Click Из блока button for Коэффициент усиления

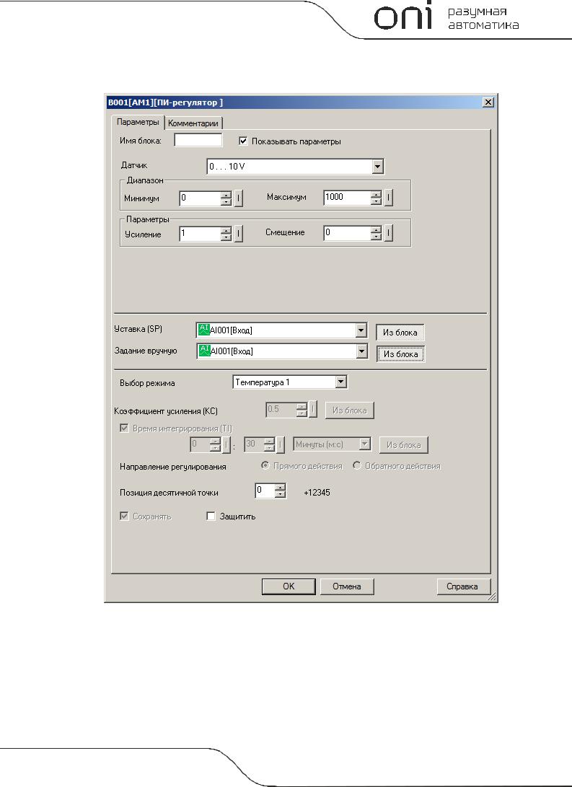coord(350,410)
